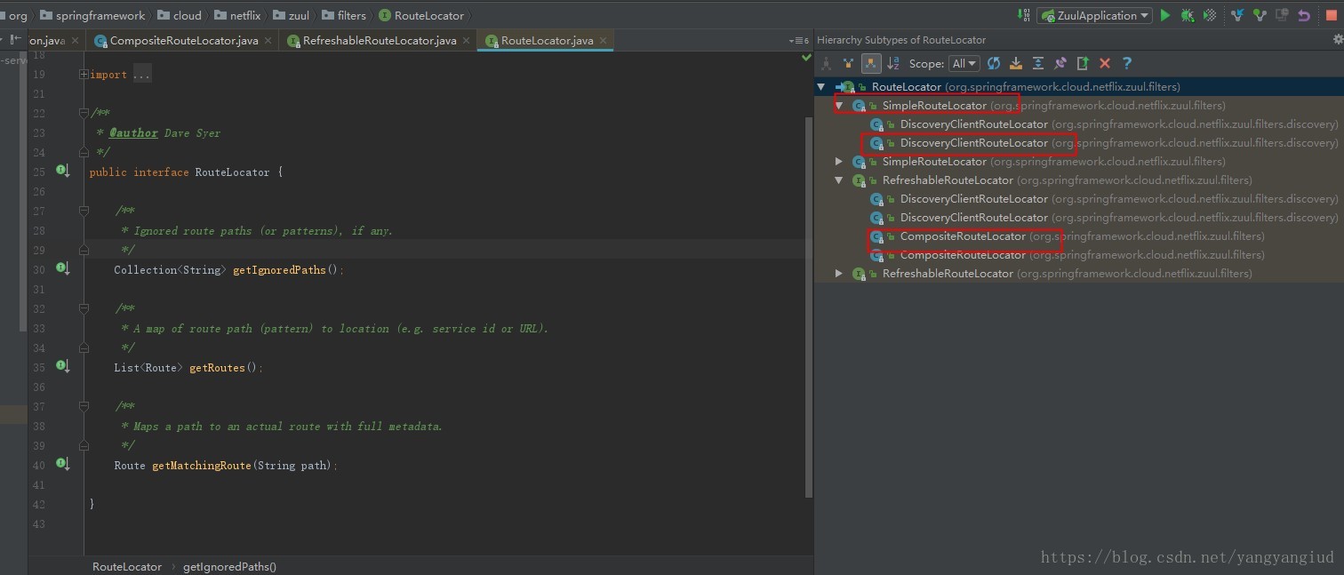The height and width of the screenshot is (575, 1344).
Task: Click implemented-interface gutter icon at line 25
Action: tap(62, 170)
